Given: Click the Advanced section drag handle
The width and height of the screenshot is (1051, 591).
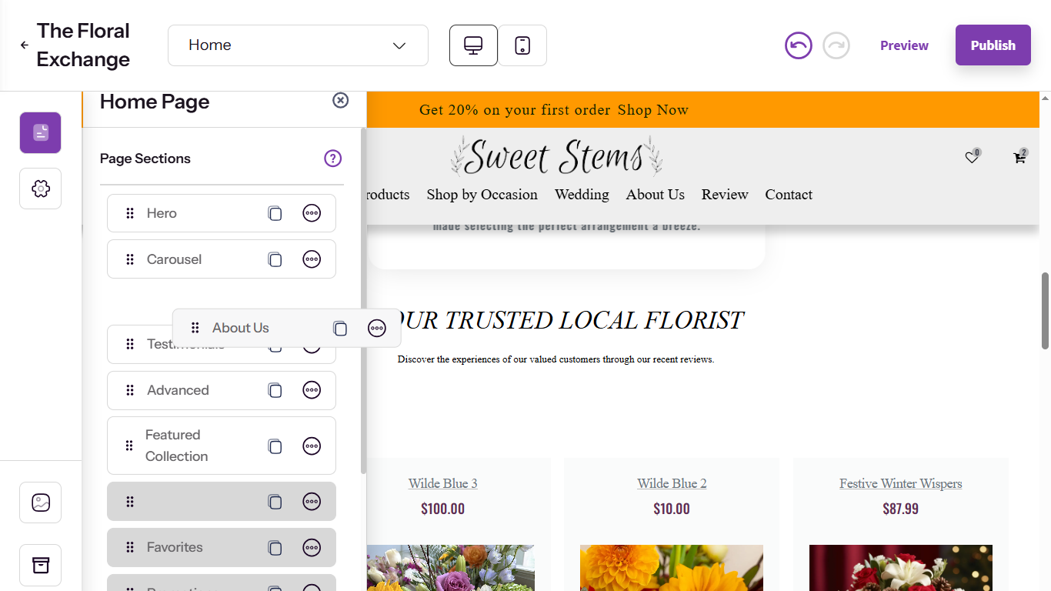Looking at the screenshot, I should [130, 390].
